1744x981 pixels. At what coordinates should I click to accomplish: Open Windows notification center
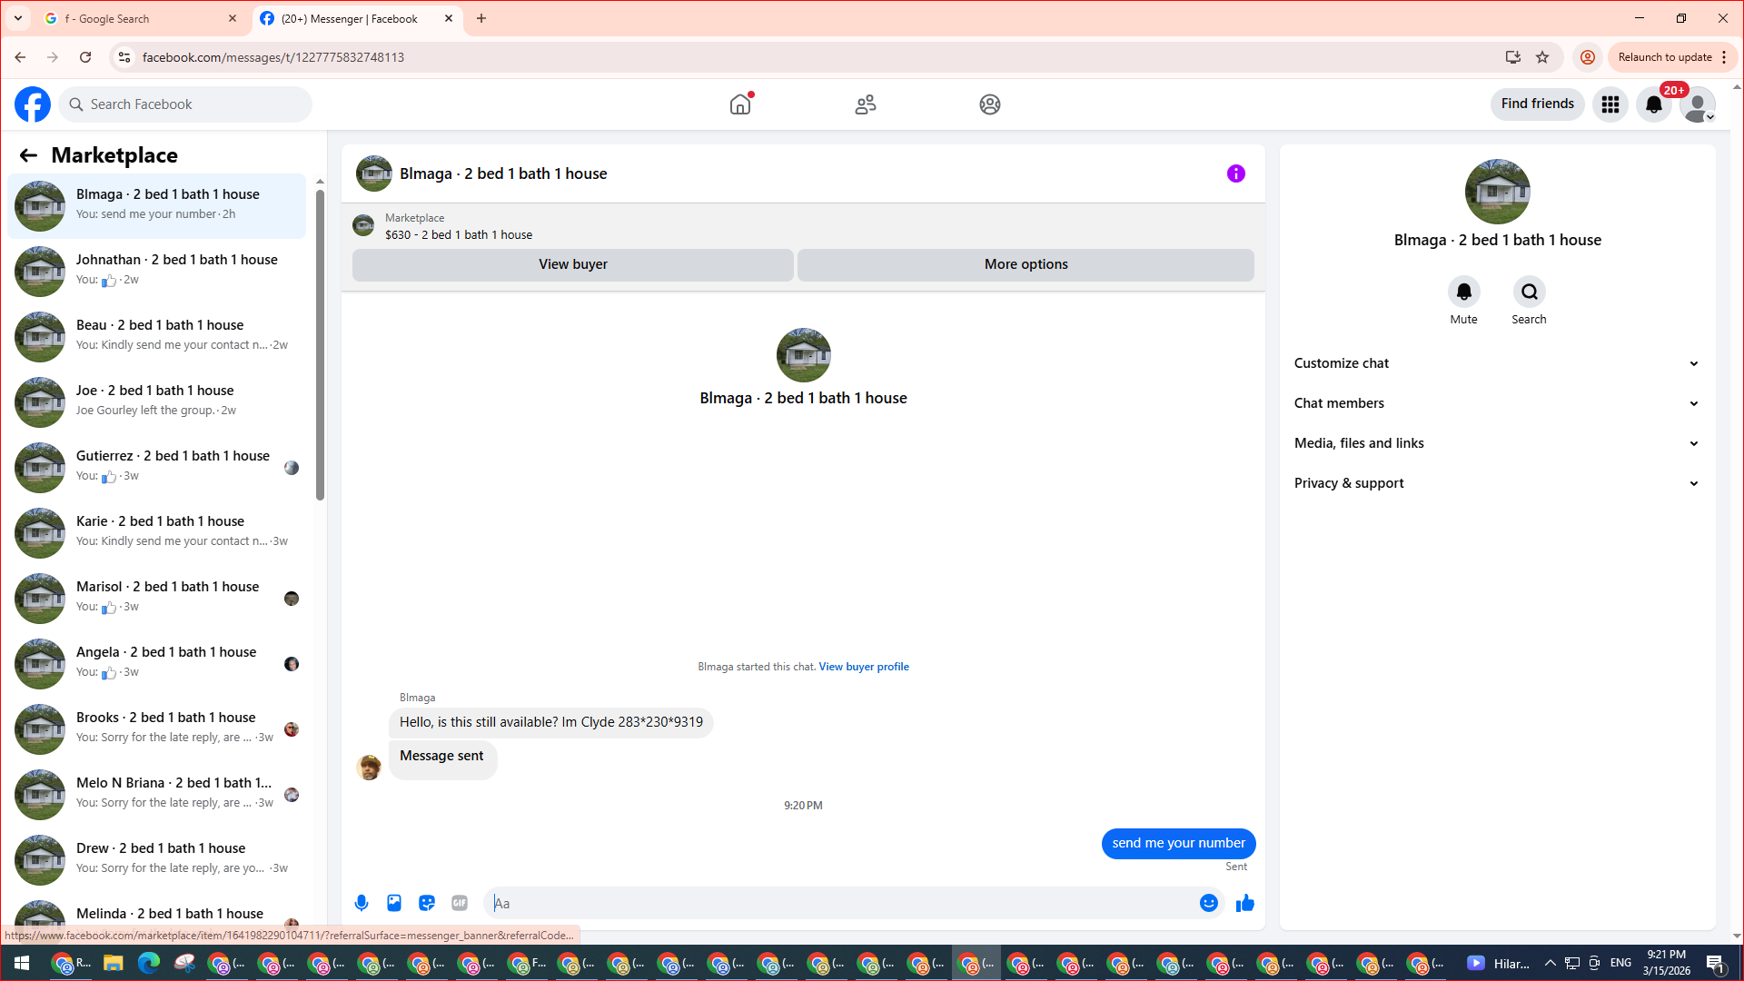coord(1715,963)
